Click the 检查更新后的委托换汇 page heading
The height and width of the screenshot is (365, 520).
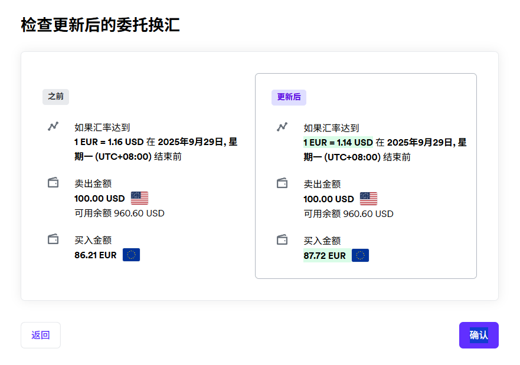(x=100, y=25)
